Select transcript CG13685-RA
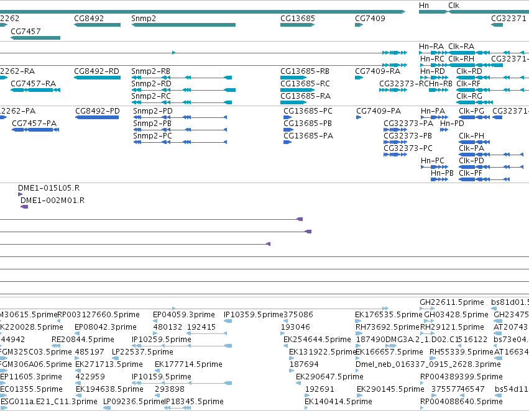 tap(305, 96)
